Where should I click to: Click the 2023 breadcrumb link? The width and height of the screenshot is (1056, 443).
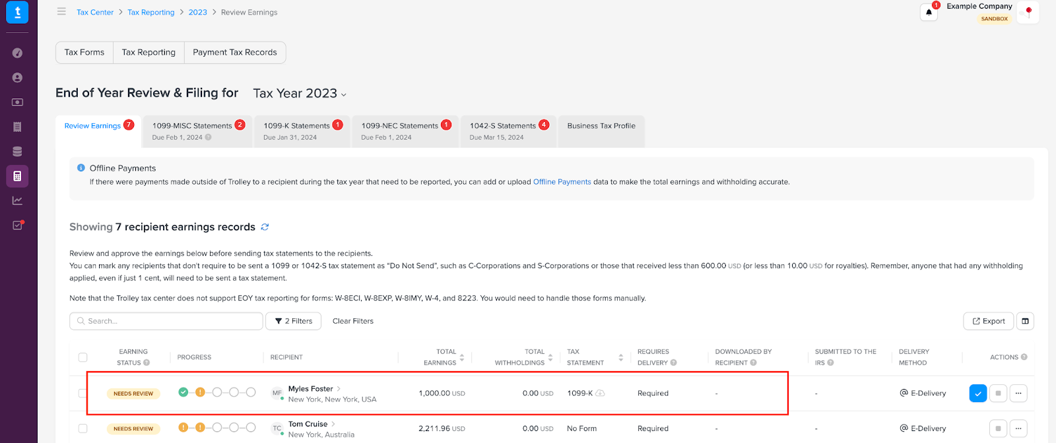point(198,13)
